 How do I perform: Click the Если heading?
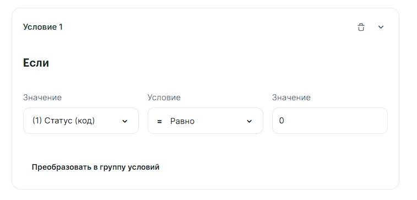coord(36,63)
